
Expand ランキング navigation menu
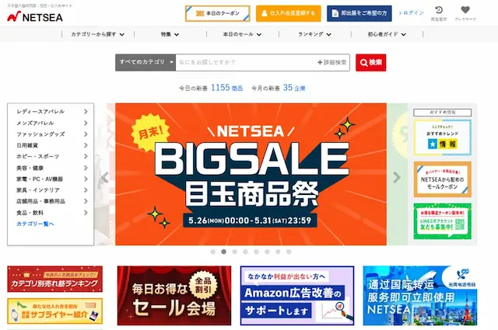pyautogui.click(x=314, y=34)
